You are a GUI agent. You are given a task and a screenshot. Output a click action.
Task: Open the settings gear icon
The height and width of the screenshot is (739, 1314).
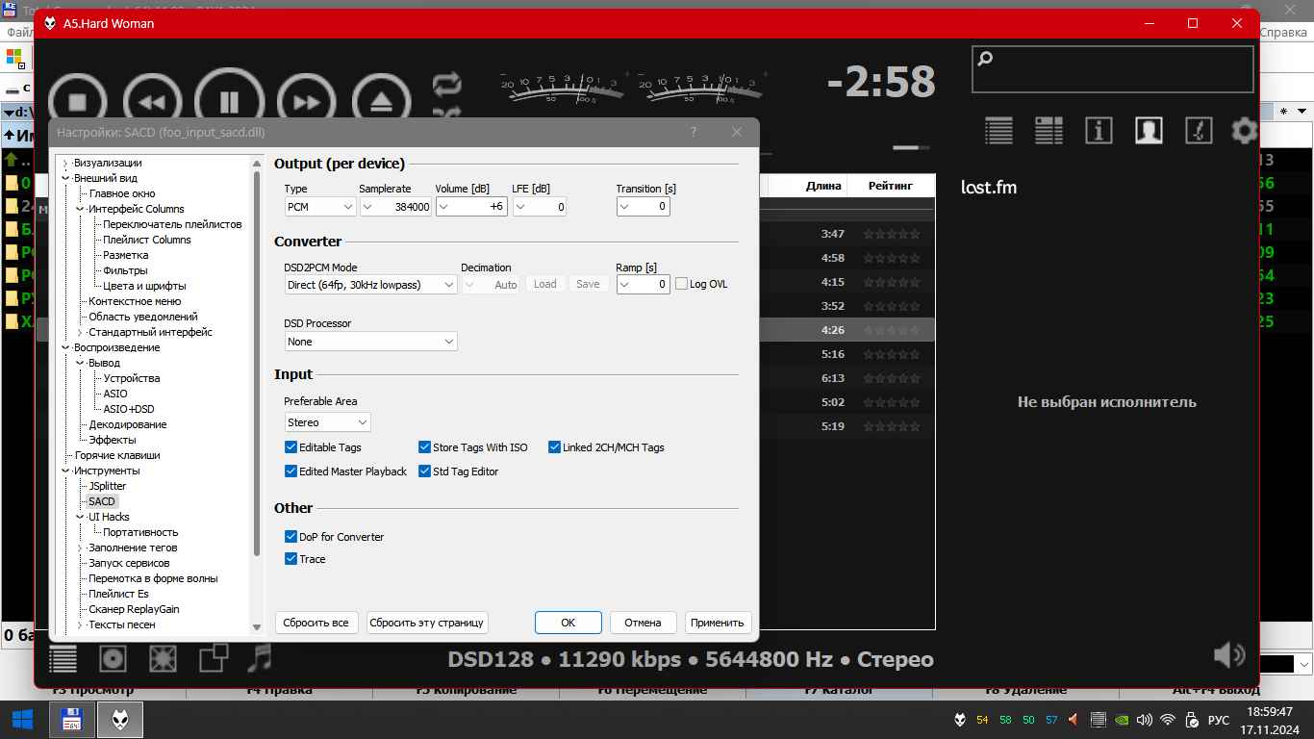coord(1245,131)
